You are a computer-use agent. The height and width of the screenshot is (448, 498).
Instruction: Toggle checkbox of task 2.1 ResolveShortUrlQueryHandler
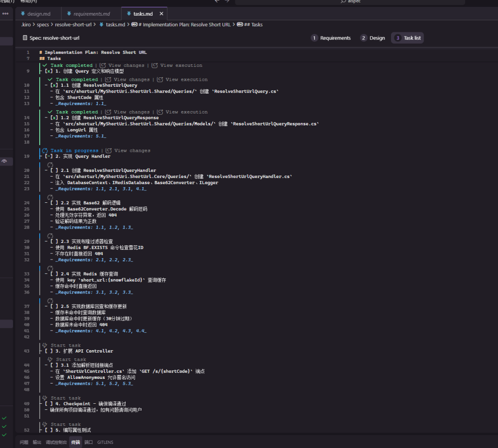[x=54, y=170]
